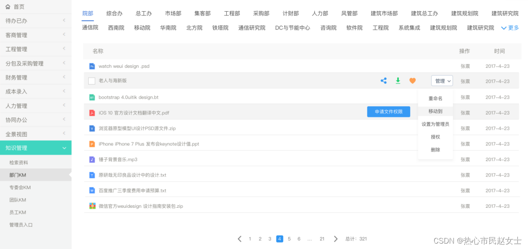Image resolution: width=528 pixels, height=249 pixels.
Task: Show more departments via 更多
Action: coord(510,28)
